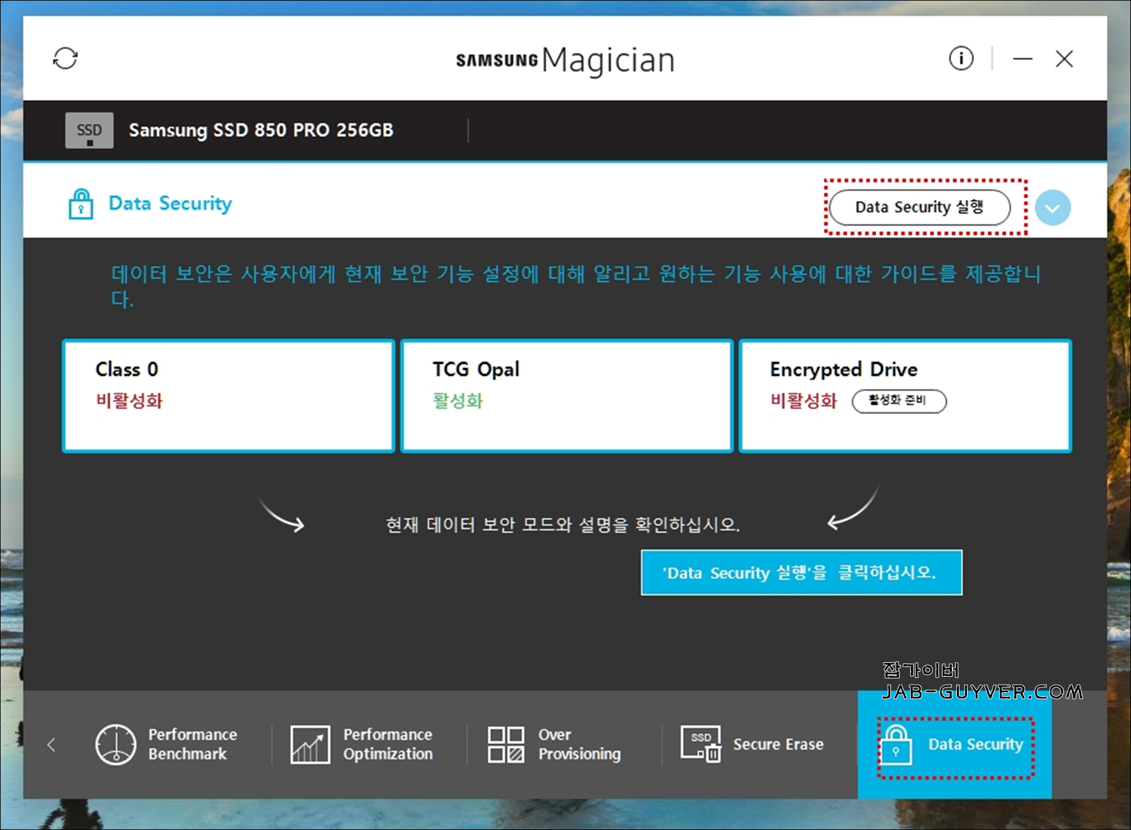1131x830 pixels.
Task: Select the Data Security bottom tab label
Action: point(976,745)
